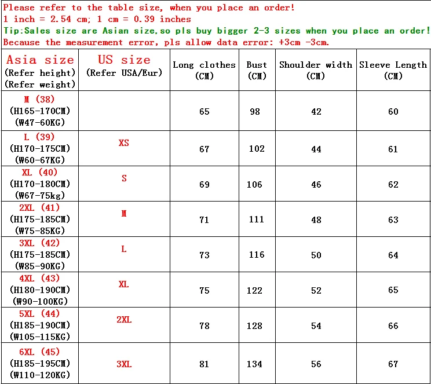Image resolution: width=431 pixels, height=384 pixels.
Task: Click the US size '3XL' cell
Action: [124, 364]
